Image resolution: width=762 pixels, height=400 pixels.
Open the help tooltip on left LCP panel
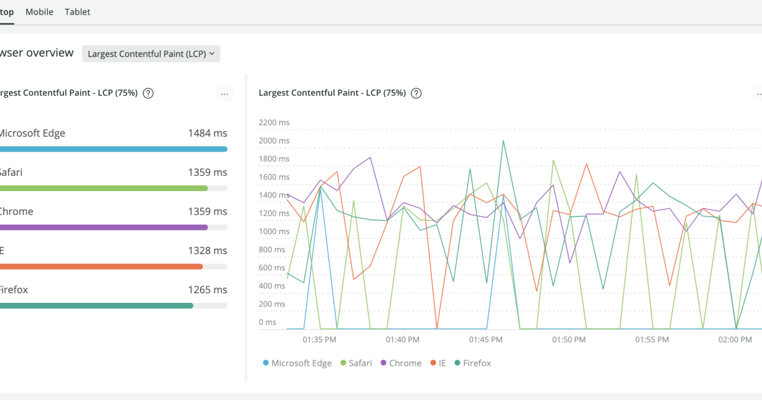(148, 93)
